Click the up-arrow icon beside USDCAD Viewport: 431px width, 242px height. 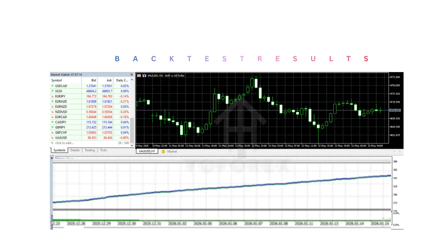click(52, 86)
